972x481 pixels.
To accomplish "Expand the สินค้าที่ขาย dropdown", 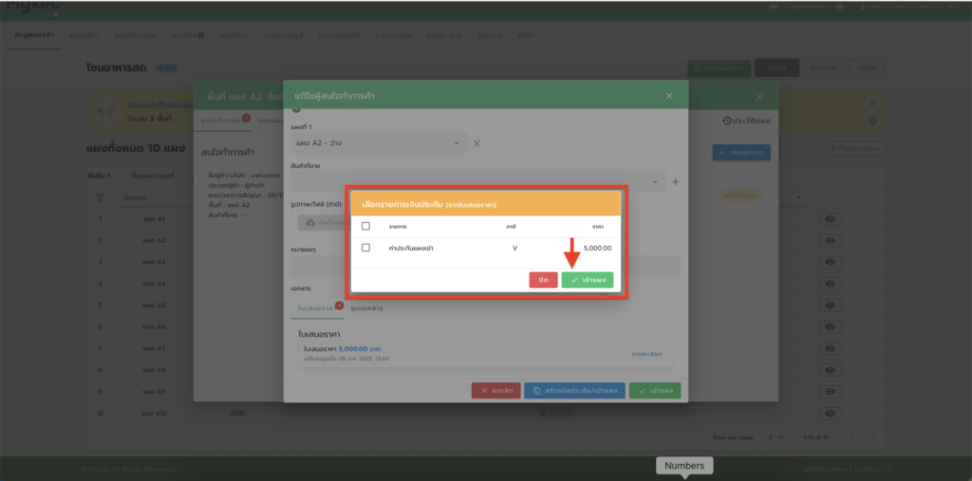I will (x=655, y=181).
